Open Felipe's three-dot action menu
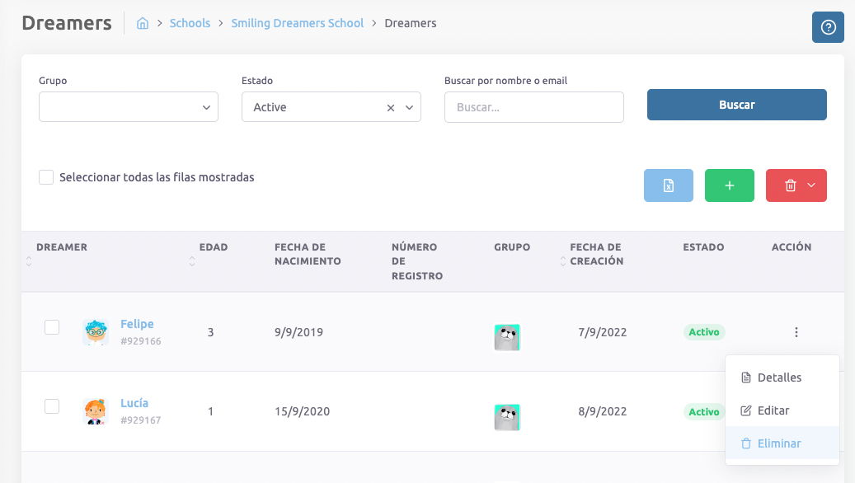The image size is (855, 483). pyautogui.click(x=796, y=332)
